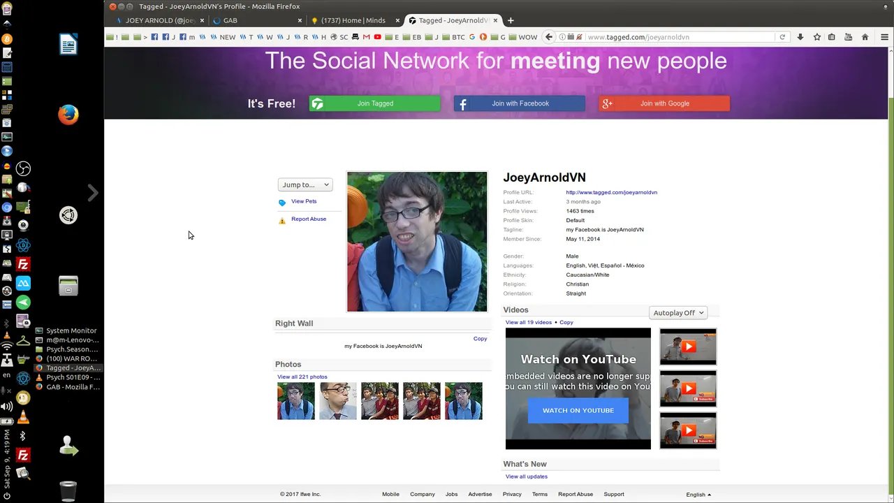
Task: Open the large profile photo
Action: 417,242
